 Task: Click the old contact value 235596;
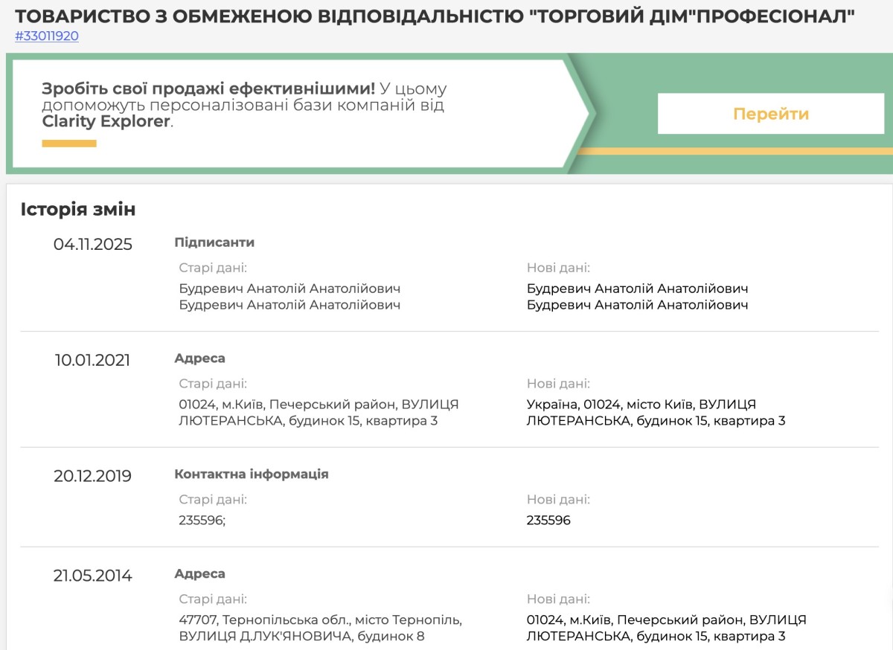pyautogui.click(x=202, y=521)
